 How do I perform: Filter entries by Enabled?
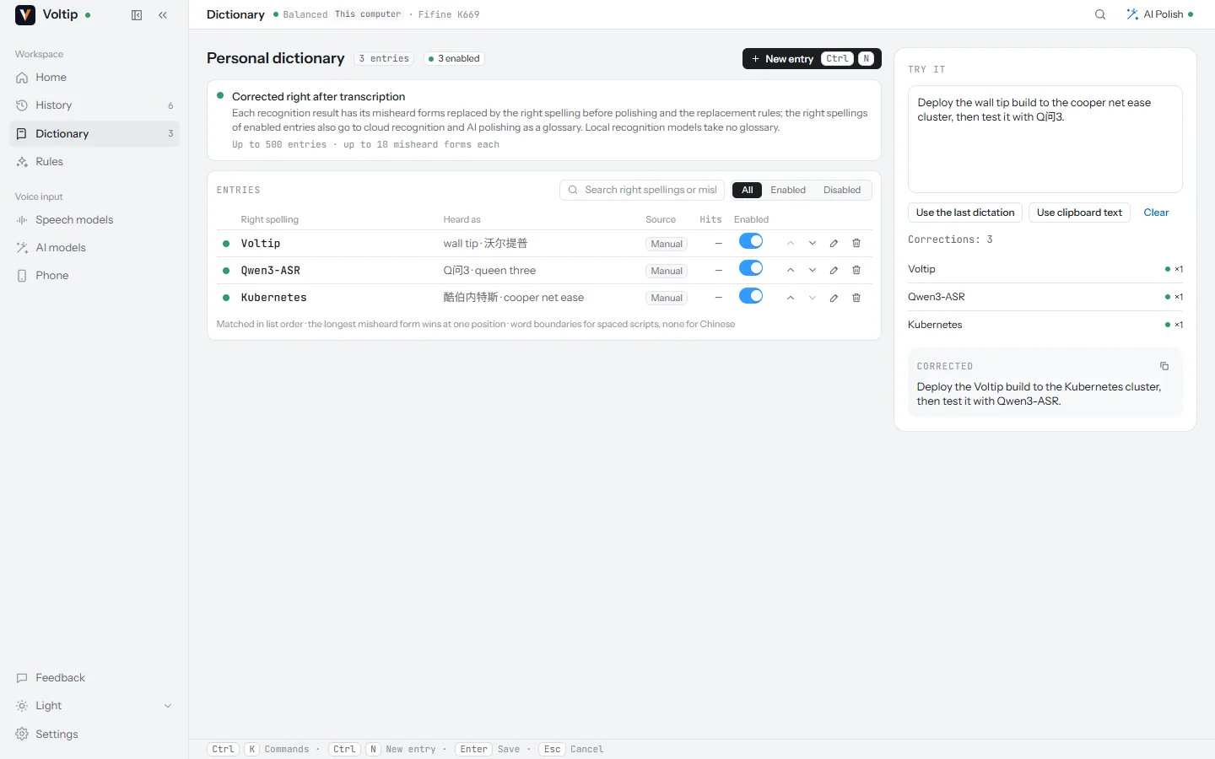click(788, 191)
